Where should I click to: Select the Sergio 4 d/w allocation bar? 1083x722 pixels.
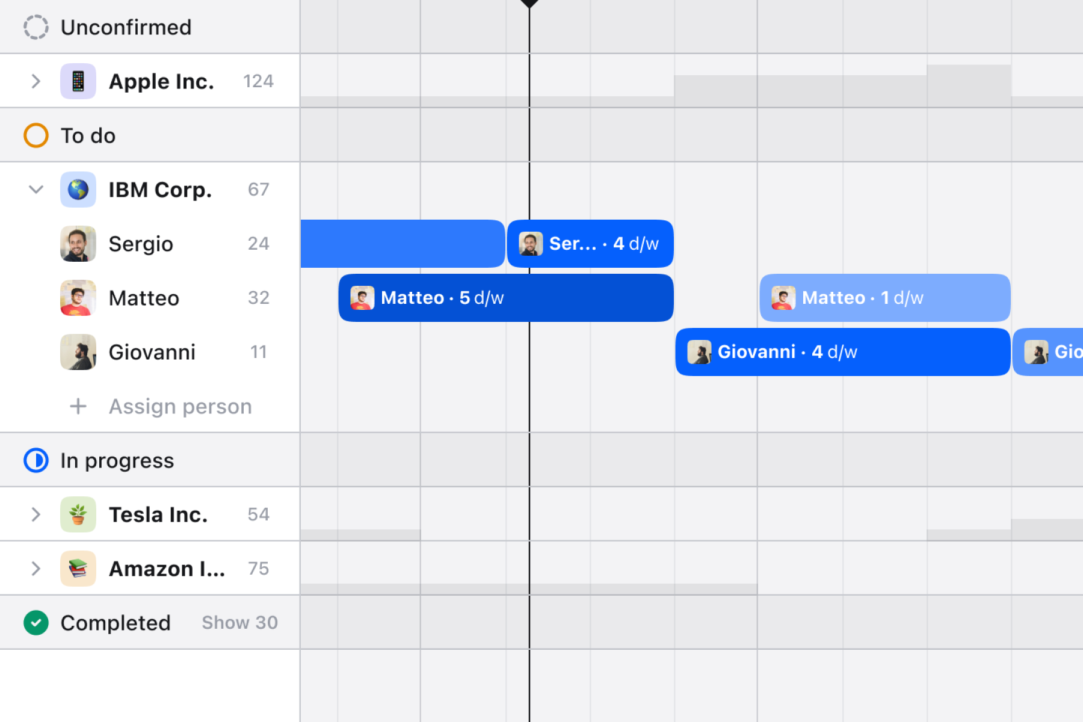click(590, 244)
